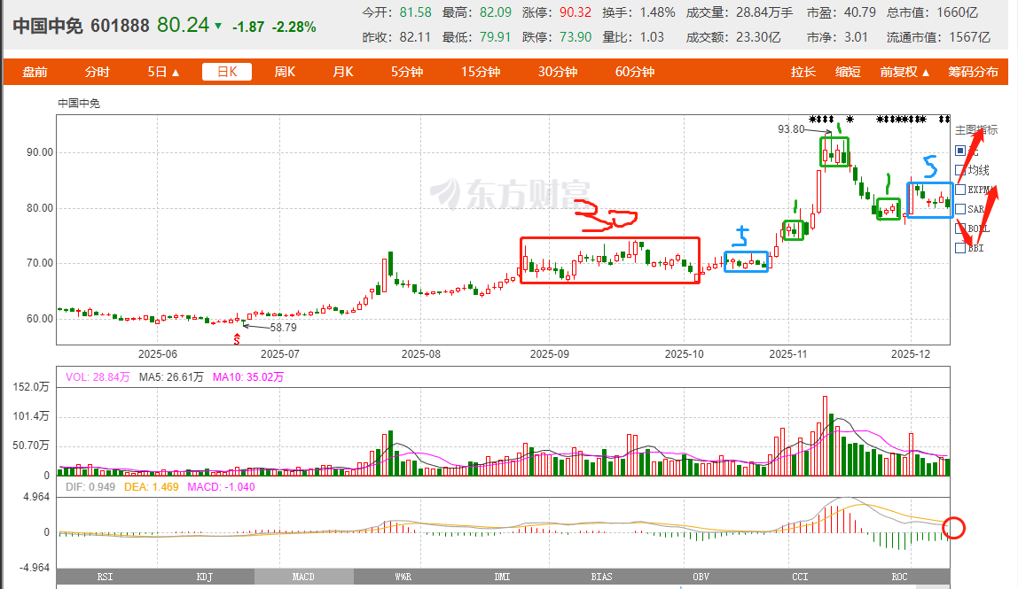The height and width of the screenshot is (589, 1018).
Task: Switch sub-chart to KDJ indicator
Action: [205, 577]
